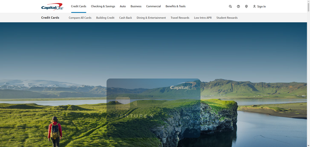Screen dimensions: 310x147
Task: Open the help question mark icon
Action: (239, 7)
